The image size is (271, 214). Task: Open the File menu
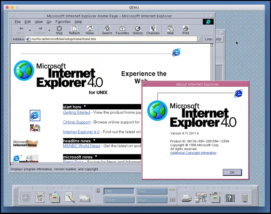pos(18,22)
